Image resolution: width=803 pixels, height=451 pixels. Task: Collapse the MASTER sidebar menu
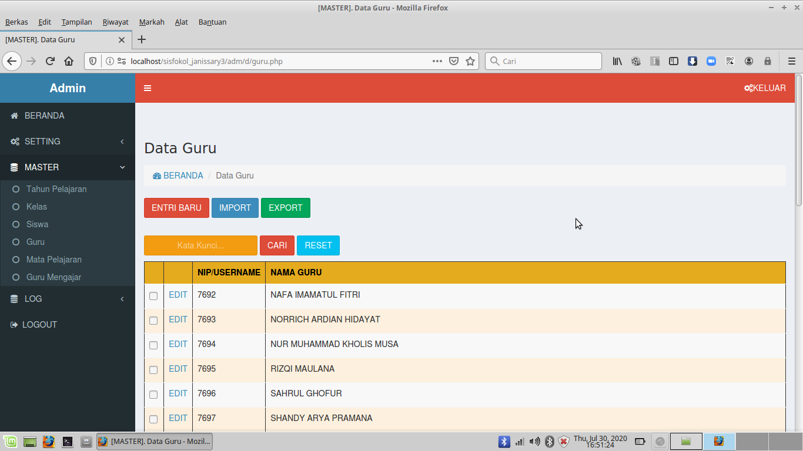click(x=68, y=167)
